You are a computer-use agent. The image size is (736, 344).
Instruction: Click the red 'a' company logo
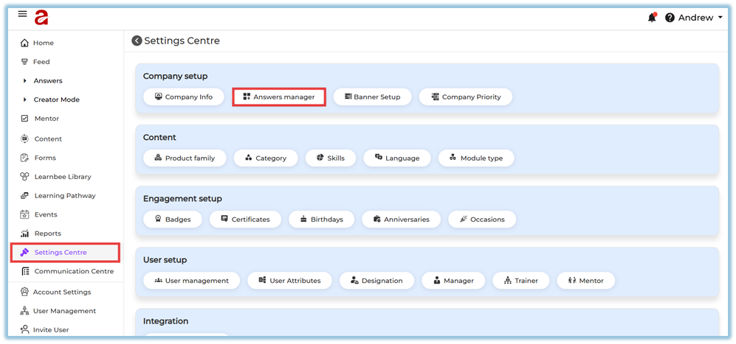[x=41, y=16]
